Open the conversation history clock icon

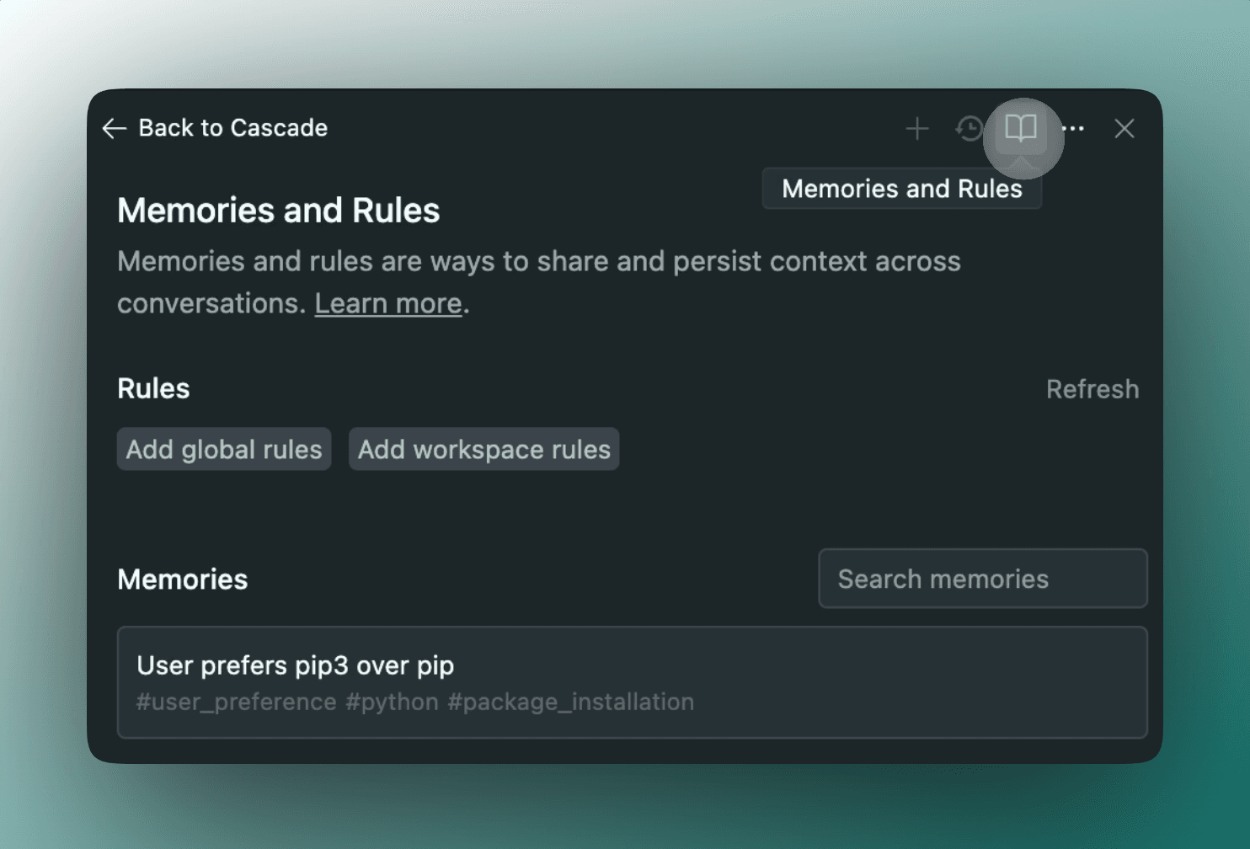click(970, 129)
